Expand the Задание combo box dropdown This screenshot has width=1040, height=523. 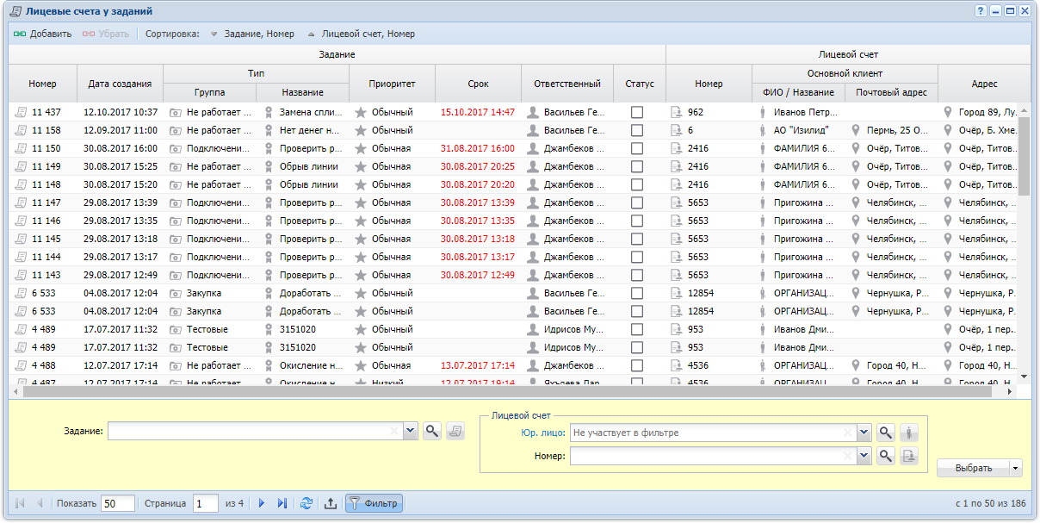coord(410,432)
